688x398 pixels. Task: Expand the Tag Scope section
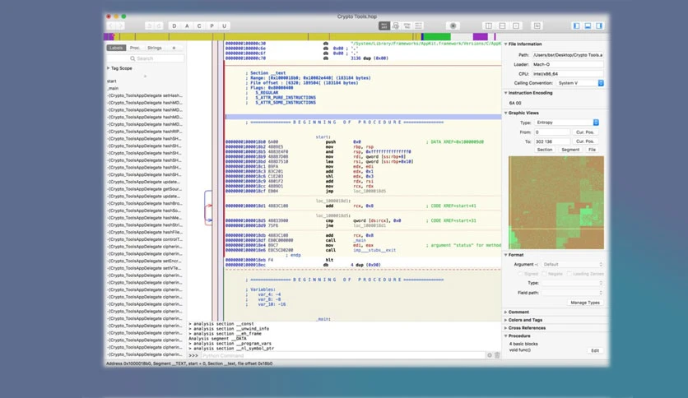(x=109, y=68)
